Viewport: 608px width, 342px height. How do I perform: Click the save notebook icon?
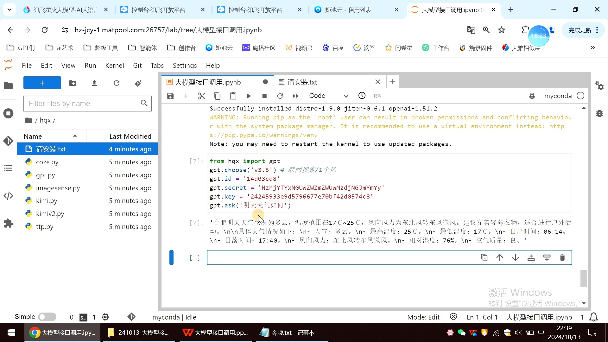170,96
